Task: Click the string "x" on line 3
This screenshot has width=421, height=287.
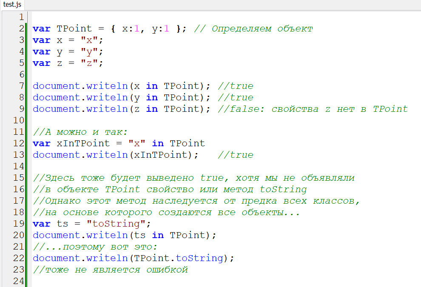Action: click(89, 40)
